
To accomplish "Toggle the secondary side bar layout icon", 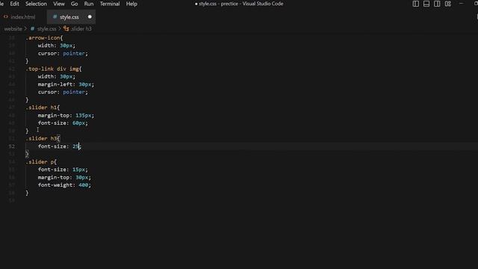I will point(437,4).
